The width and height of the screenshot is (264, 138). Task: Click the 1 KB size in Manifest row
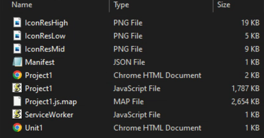[x=252, y=62]
